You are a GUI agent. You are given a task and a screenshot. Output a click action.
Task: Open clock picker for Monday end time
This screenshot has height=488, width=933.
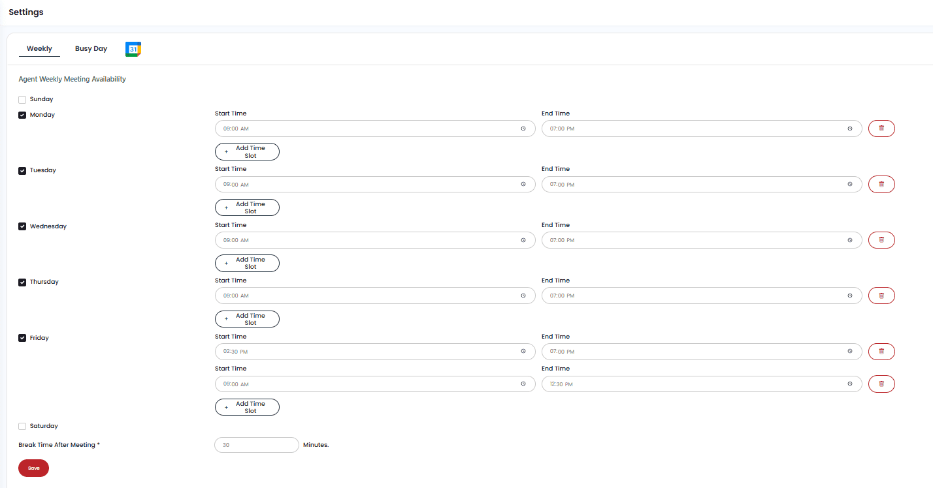(x=850, y=129)
